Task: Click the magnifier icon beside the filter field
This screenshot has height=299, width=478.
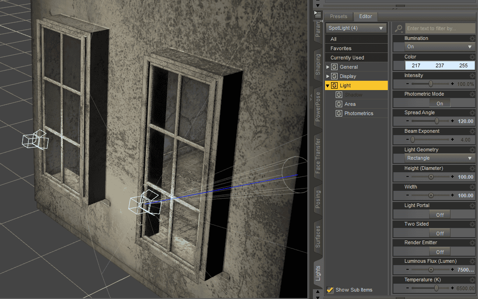Action: (x=398, y=28)
